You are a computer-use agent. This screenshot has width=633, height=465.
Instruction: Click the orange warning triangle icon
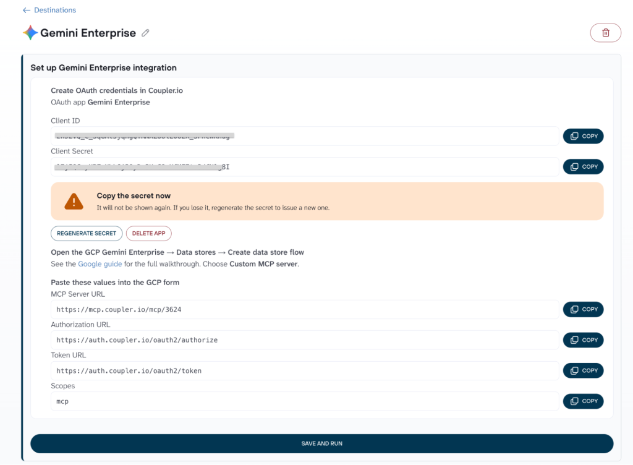click(74, 202)
